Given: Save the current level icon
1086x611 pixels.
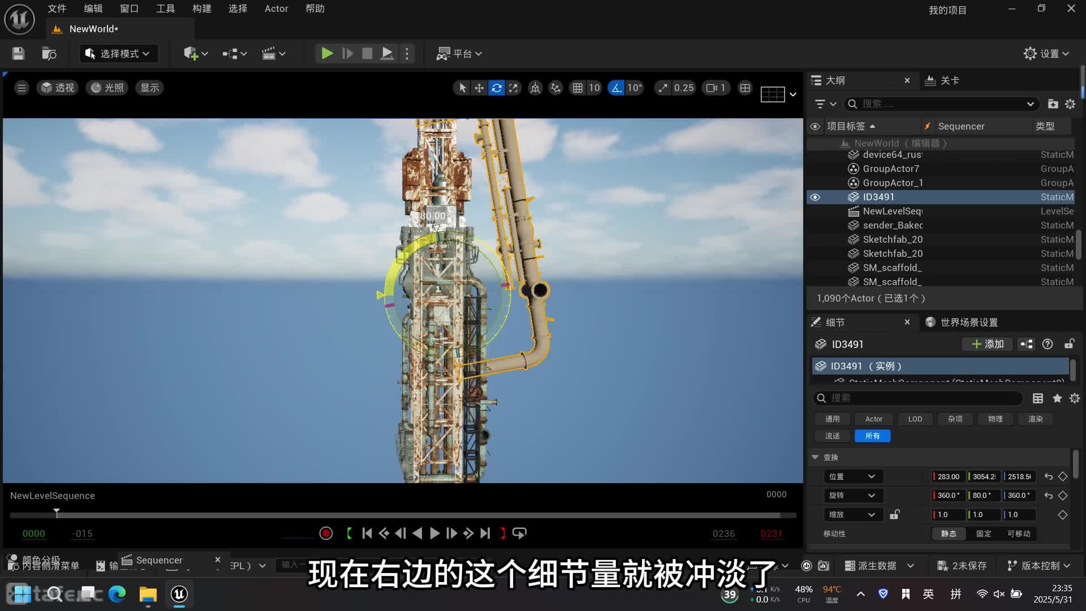Looking at the screenshot, I should pyautogui.click(x=18, y=54).
